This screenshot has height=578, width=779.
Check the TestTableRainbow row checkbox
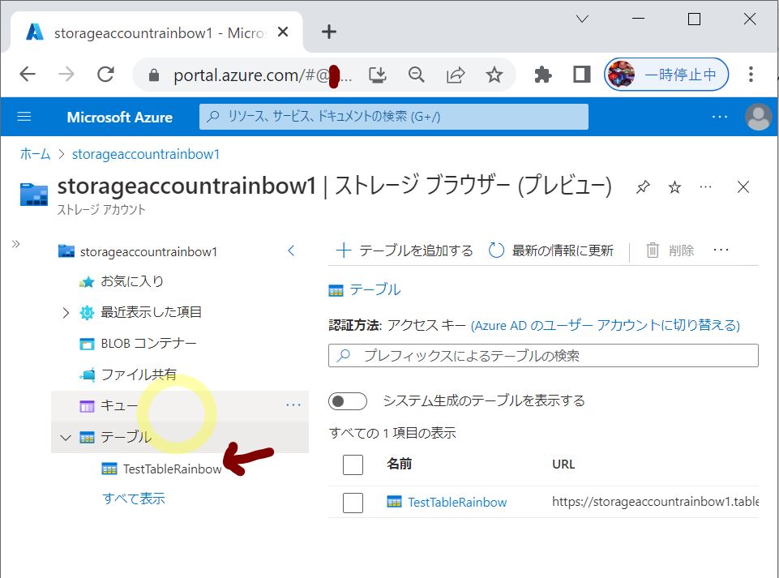(x=353, y=503)
